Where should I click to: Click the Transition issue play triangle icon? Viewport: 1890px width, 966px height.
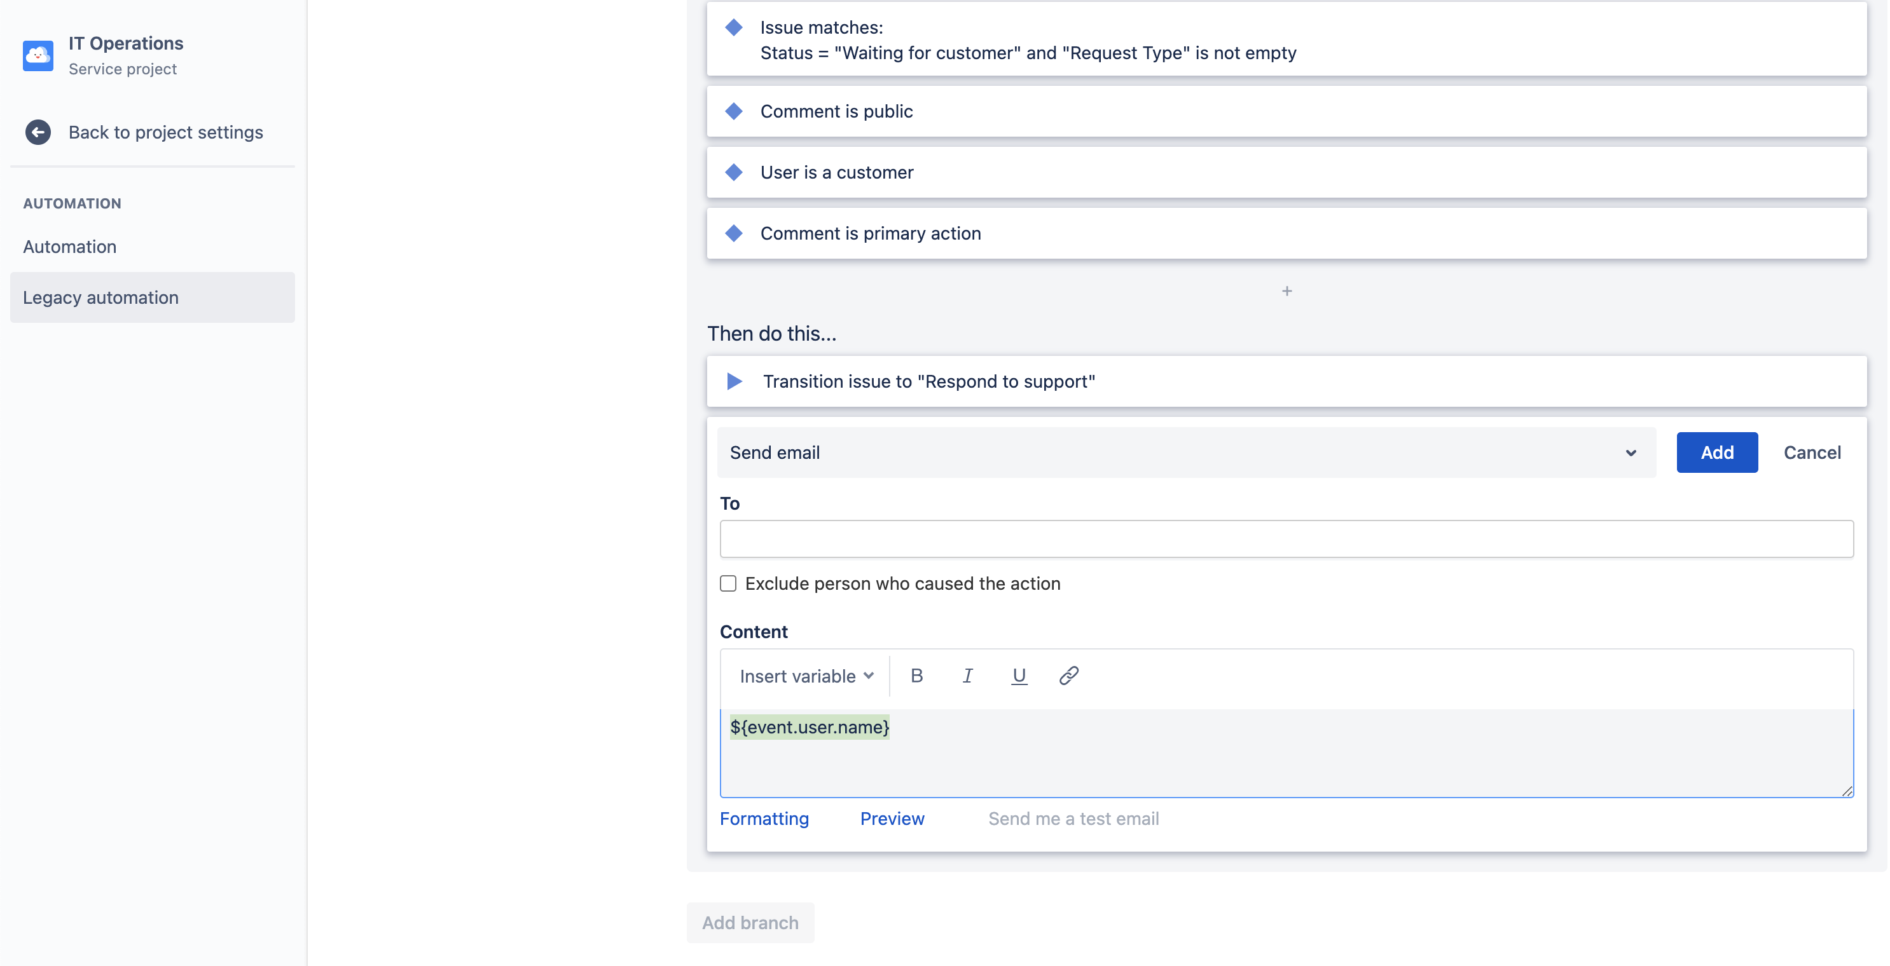pos(734,381)
